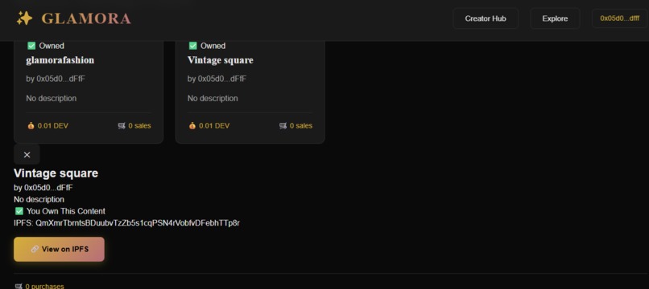
Task: Click the 0 purchases text
Action: point(45,286)
